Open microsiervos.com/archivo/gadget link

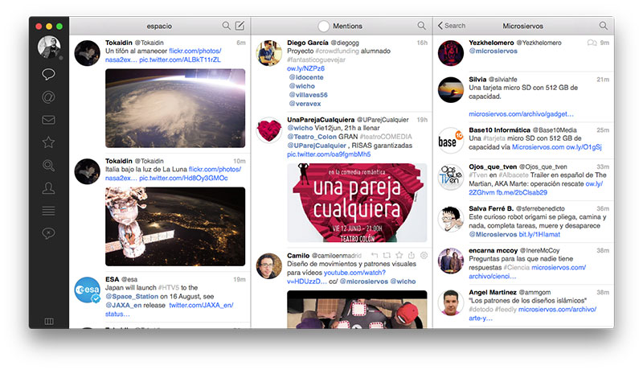coord(521,114)
